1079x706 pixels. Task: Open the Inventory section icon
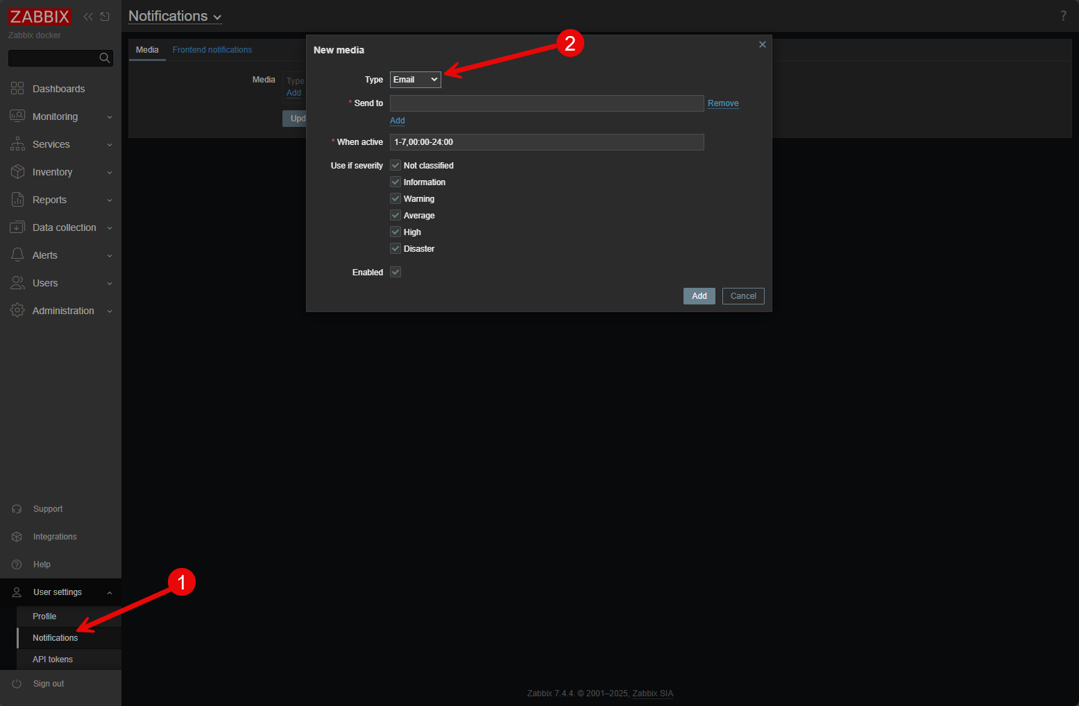point(17,171)
